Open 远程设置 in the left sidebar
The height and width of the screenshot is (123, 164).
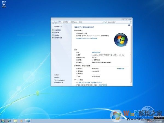pos(57,33)
